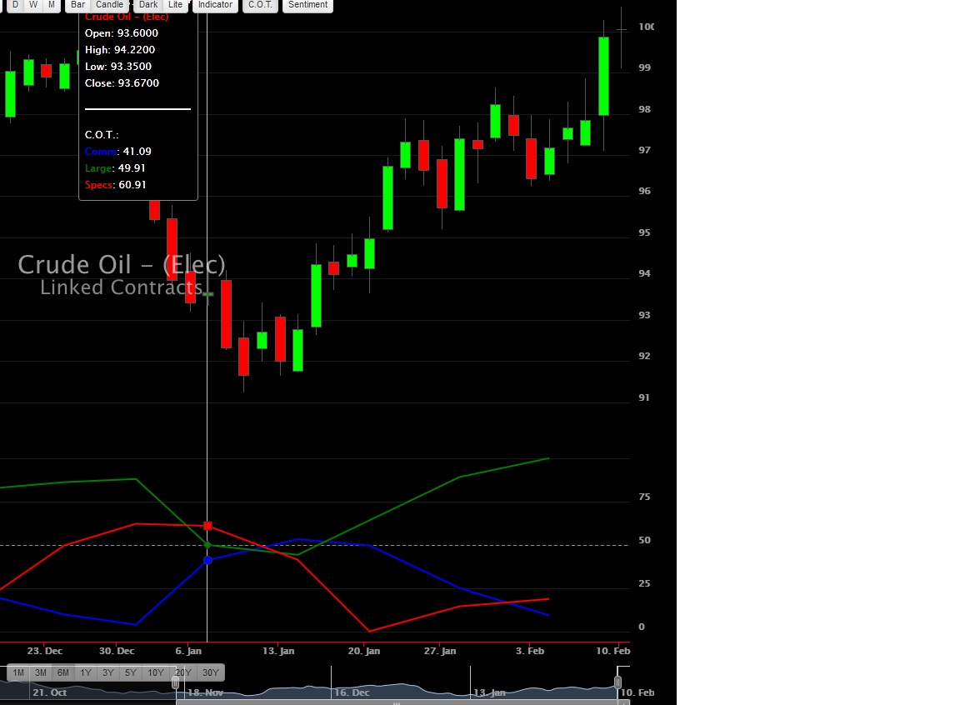The height and width of the screenshot is (705, 960).
Task: Enable the Lite theme
Action: 175,5
